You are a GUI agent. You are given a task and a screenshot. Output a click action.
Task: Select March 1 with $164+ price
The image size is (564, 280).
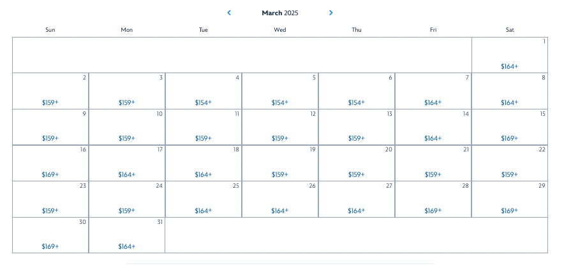pyautogui.click(x=510, y=55)
